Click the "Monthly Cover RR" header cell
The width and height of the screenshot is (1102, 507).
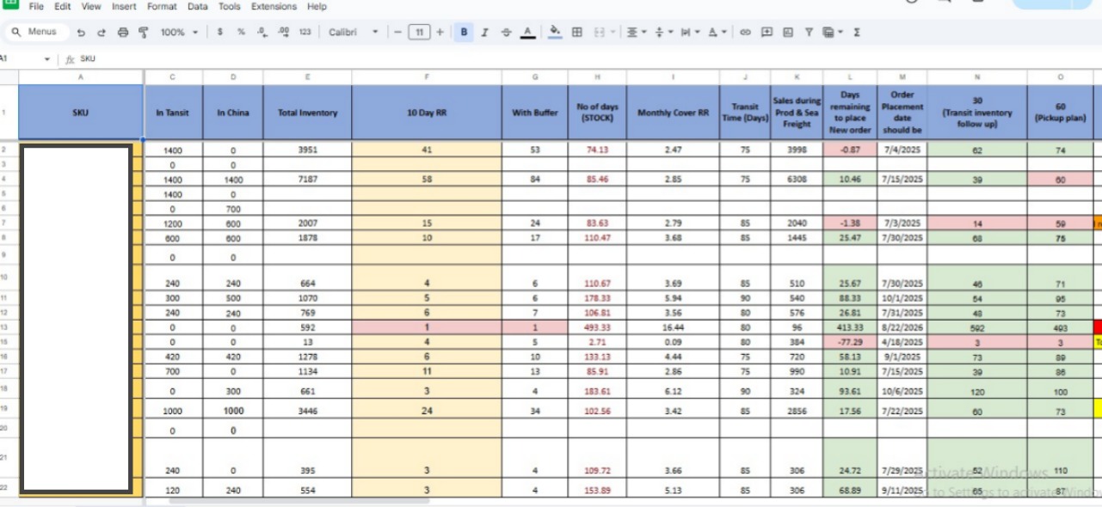click(x=673, y=112)
